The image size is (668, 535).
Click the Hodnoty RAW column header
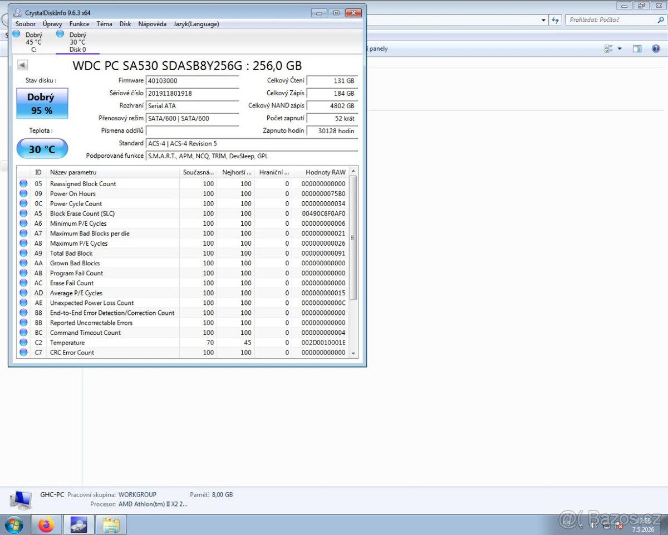tap(321, 172)
